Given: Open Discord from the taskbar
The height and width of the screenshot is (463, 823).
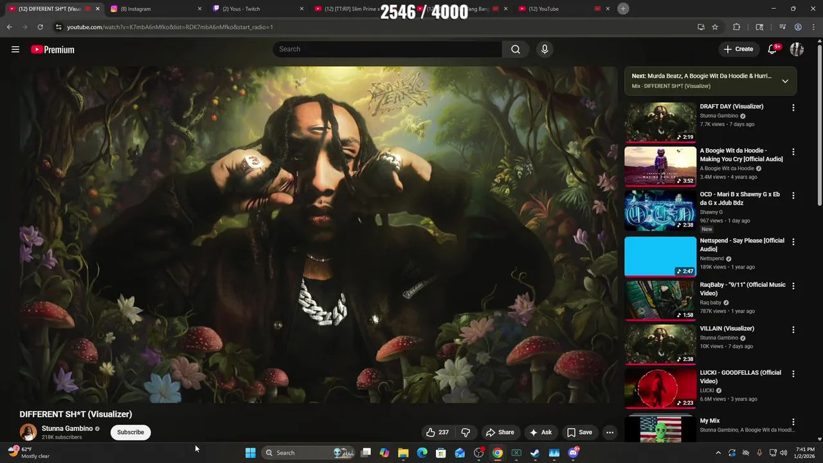Looking at the screenshot, I should (x=574, y=453).
